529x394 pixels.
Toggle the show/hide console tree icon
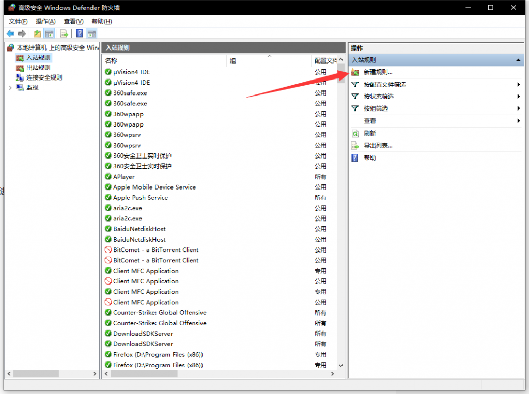coord(50,34)
